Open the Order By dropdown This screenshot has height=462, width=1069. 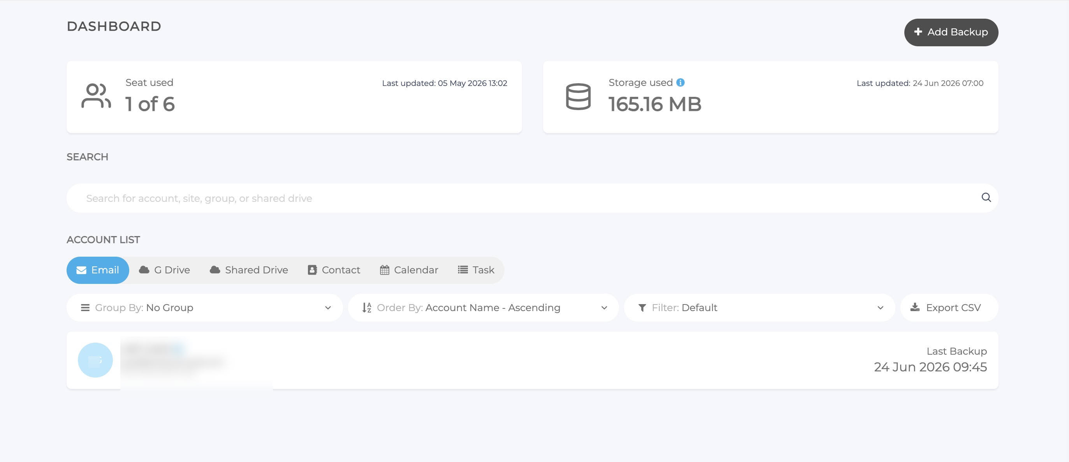point(483,308)
